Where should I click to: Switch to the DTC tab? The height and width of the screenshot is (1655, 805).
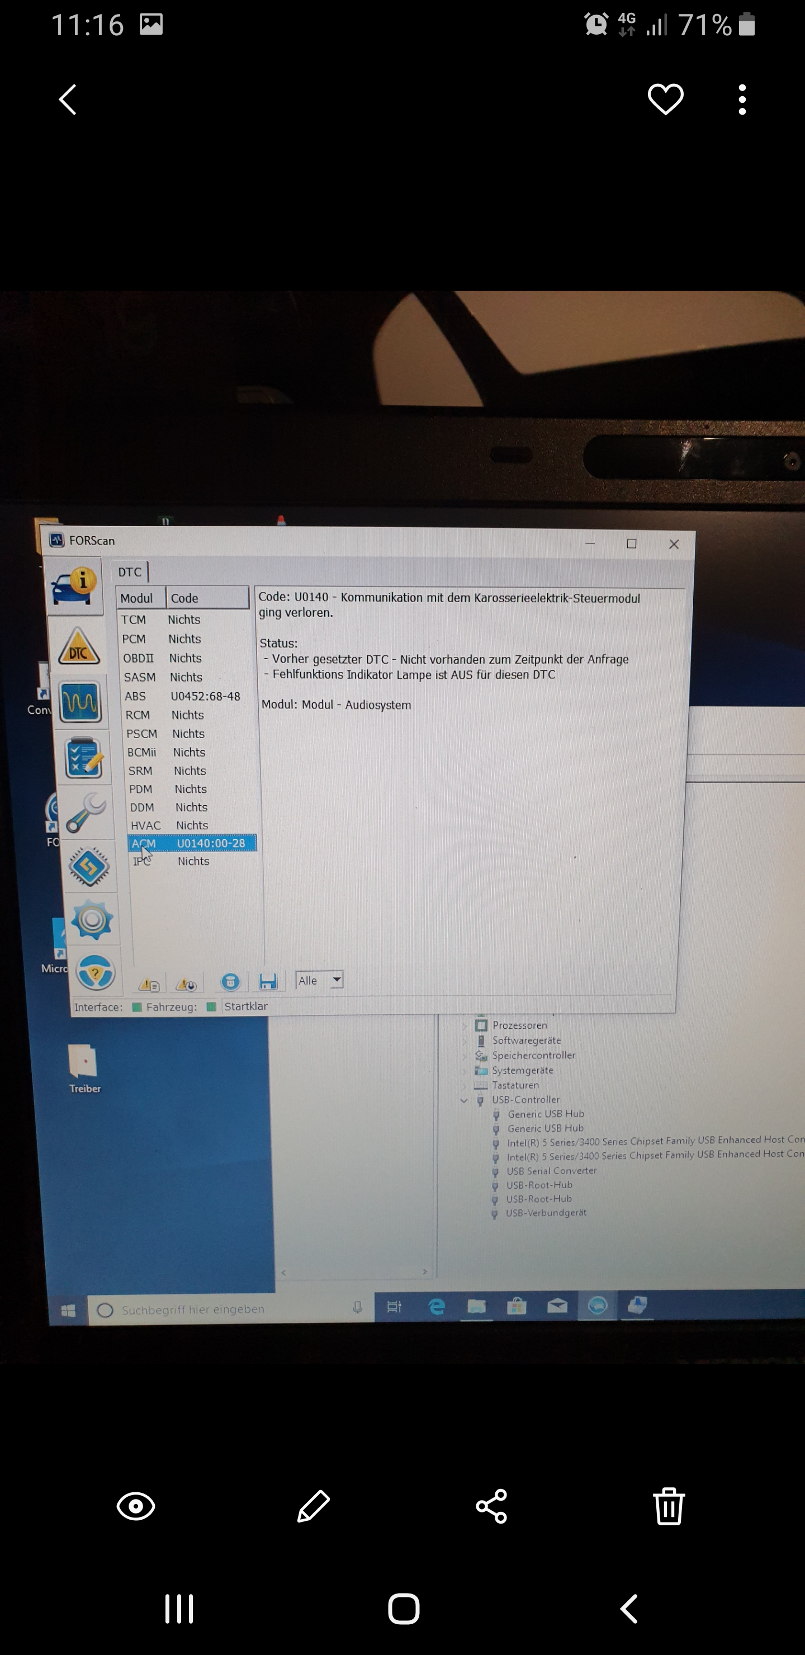(x=130, y=572)
